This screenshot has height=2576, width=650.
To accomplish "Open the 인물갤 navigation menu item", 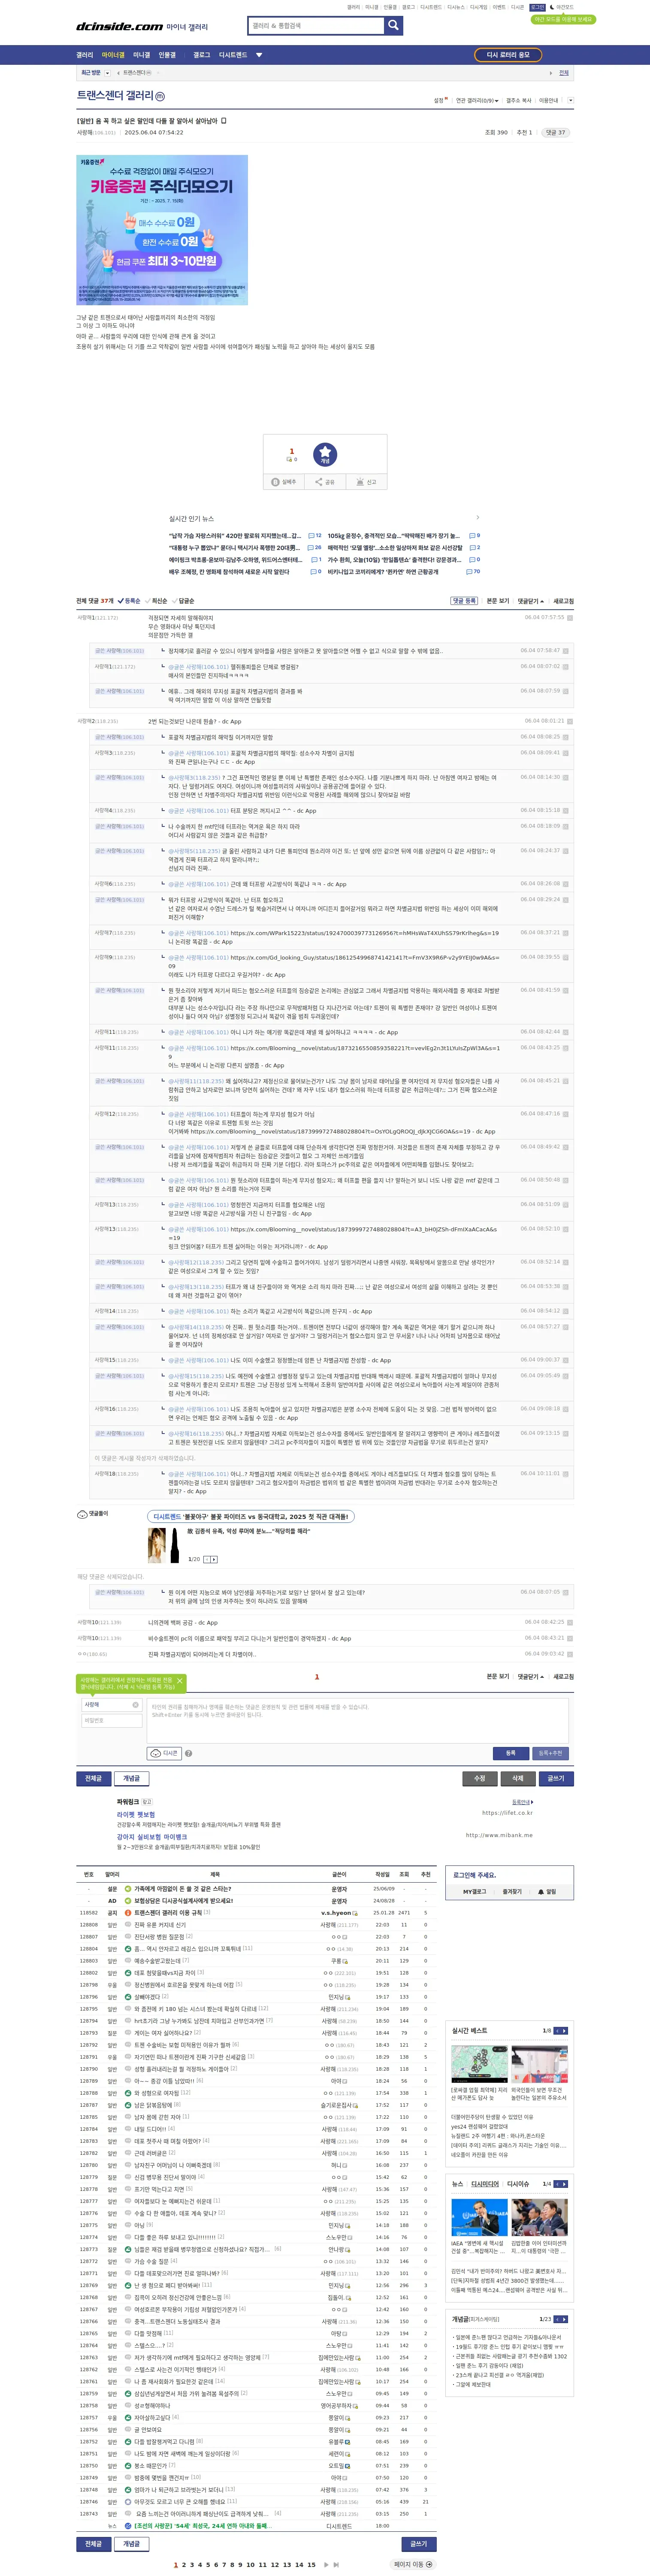I will click(x=167, y=55).
